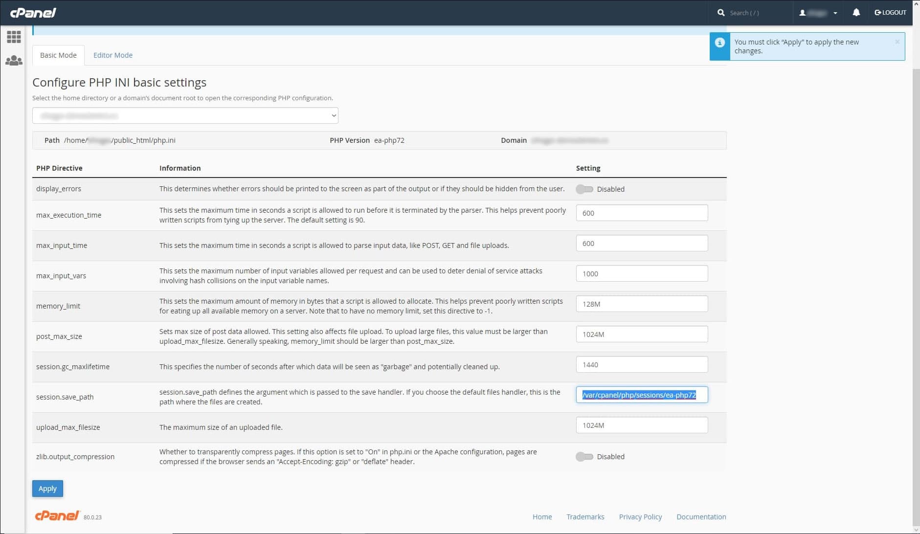Click the cPanel footer logo
The height and width of the screenshot is (534, 920).
pyautogui.click(x=57, y=516)
